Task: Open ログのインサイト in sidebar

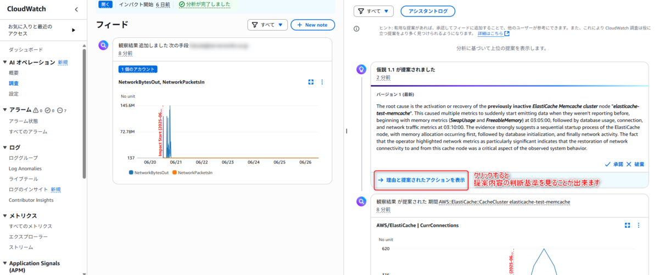Action: coord(29,189)
